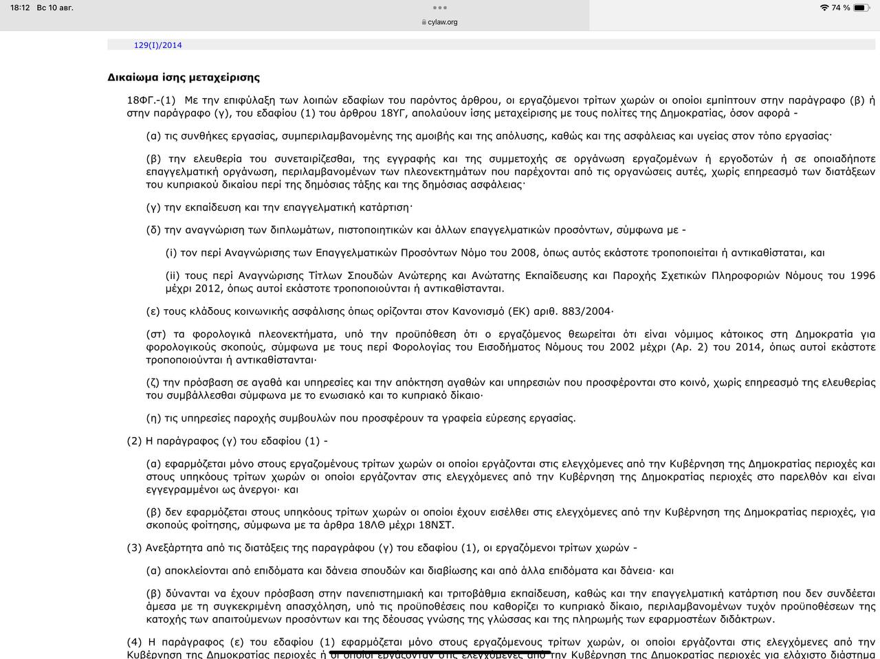Screen dimensions: 880x659
Task: Click paragraph (ε) mentioning "883/2004"
Action: (x=379, y=311)
